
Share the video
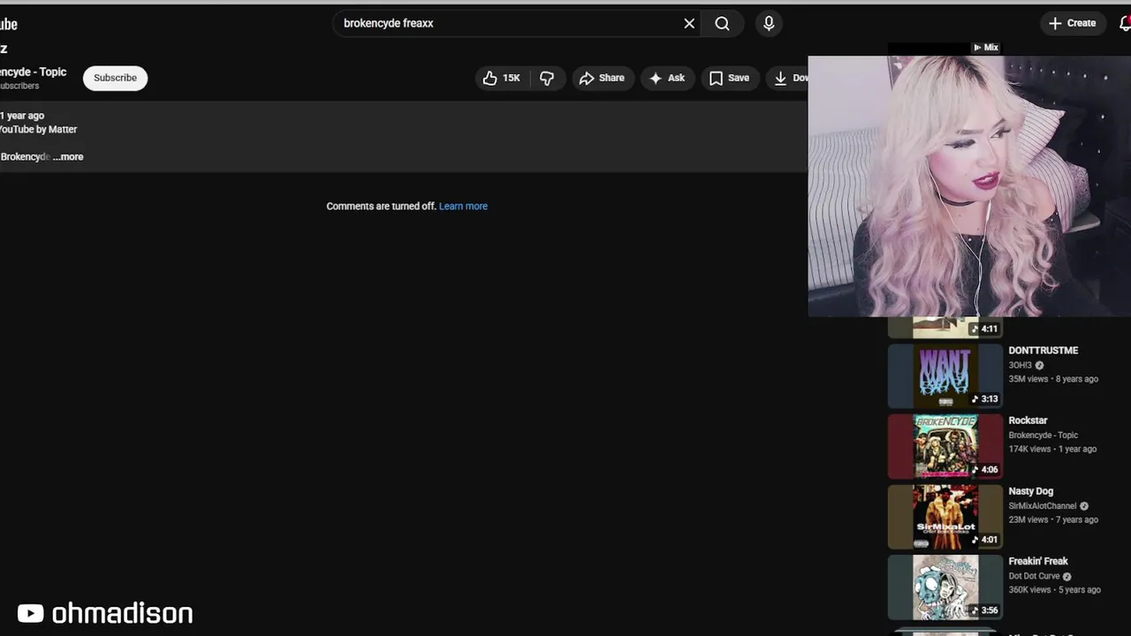point(602,78)
